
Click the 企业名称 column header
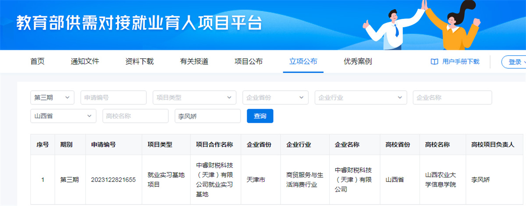(x=354, y=145)
